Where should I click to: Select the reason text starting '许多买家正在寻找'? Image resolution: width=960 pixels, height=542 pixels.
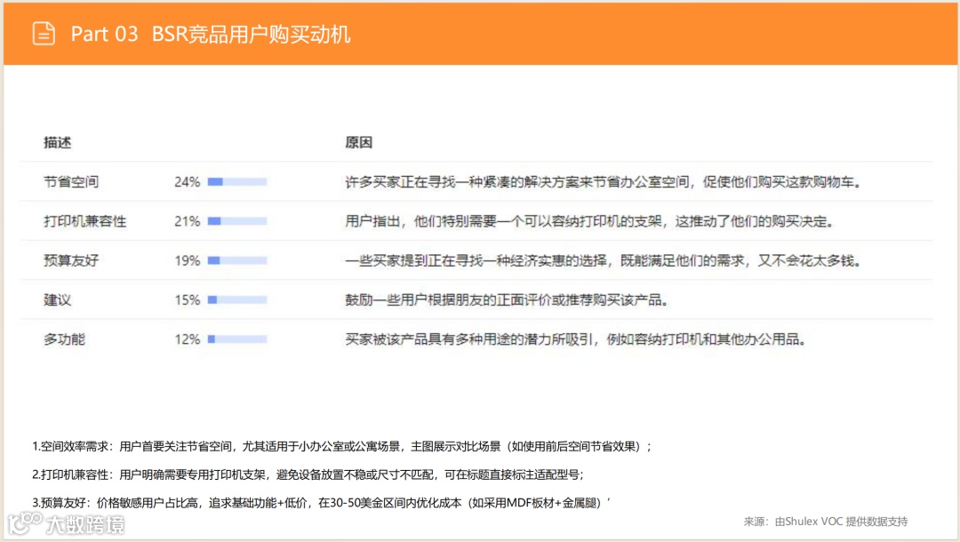[603, 181]
